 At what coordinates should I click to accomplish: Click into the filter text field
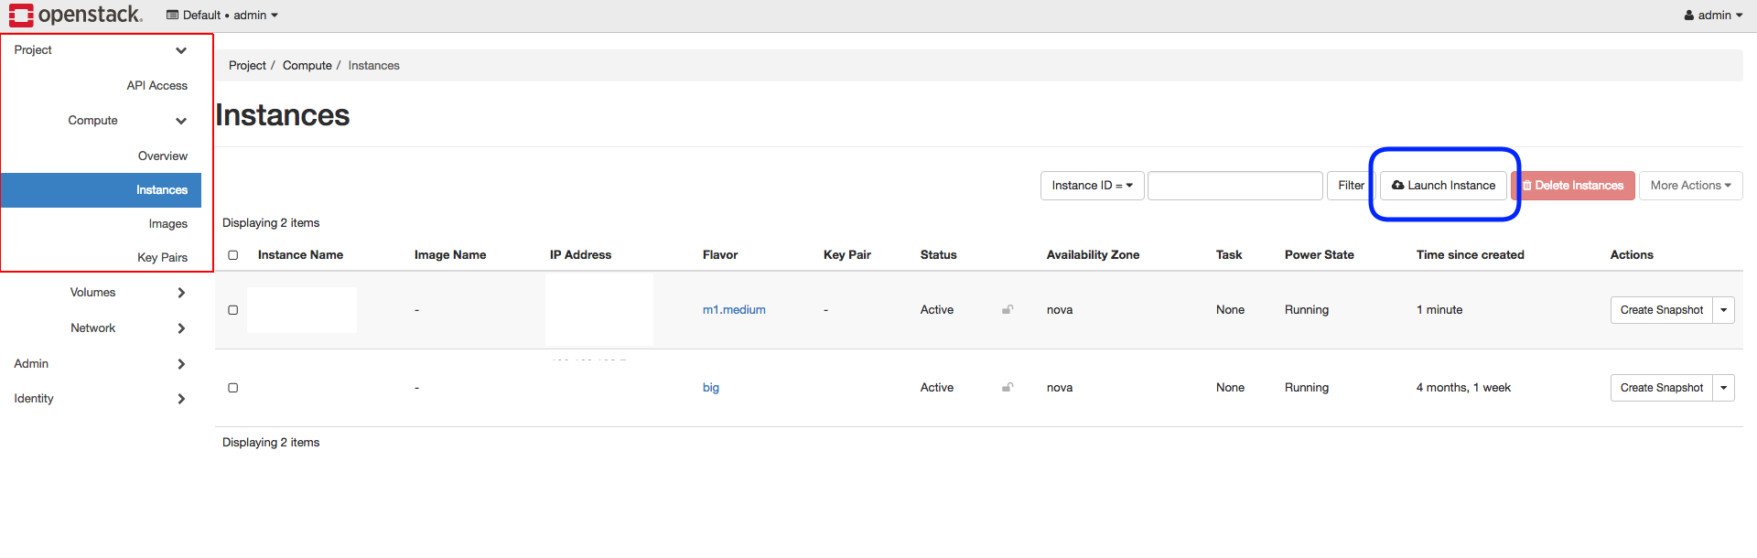click(1235, 186)
